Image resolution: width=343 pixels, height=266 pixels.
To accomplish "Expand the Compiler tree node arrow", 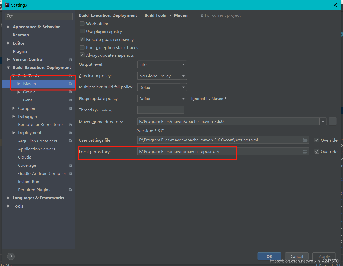I will click(x=14, y=108).
